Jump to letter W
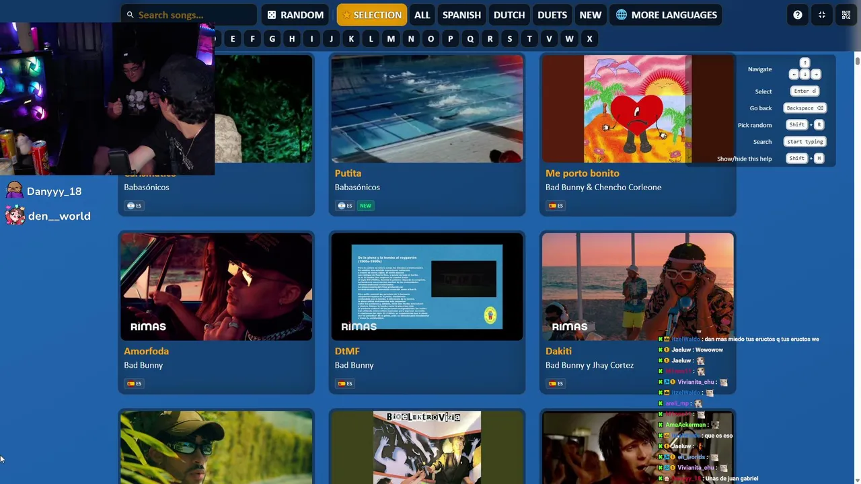The height and width of the screenshot is (484, 861). tap(569, 39)
